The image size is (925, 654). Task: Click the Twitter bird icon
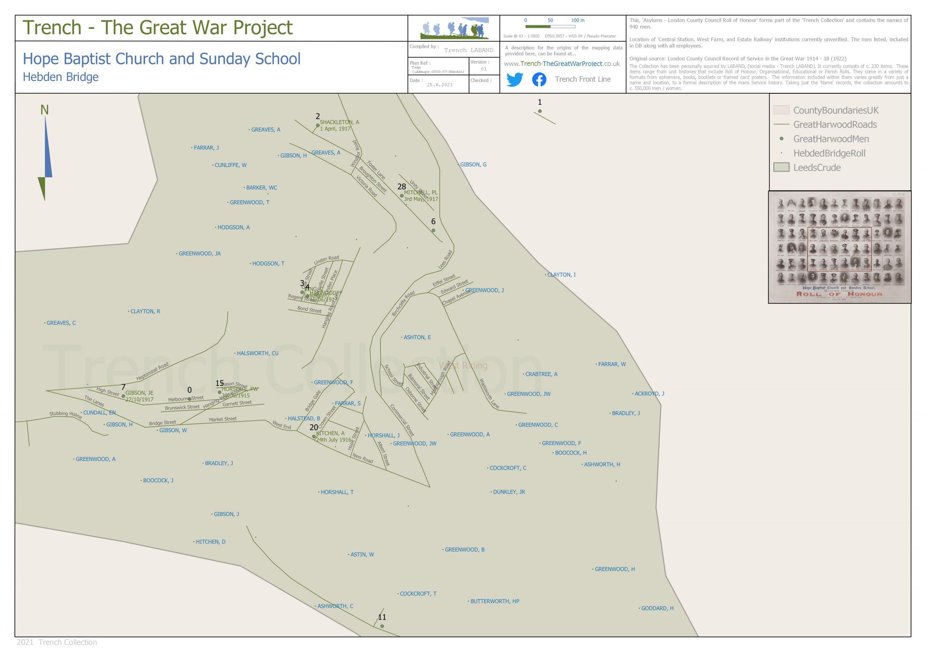(x=515, y=79)
